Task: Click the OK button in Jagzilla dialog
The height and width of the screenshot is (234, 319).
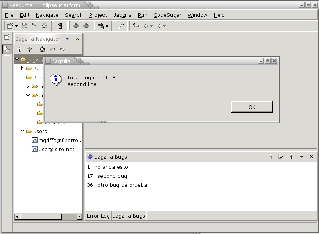Action: [x=252, y=107]
